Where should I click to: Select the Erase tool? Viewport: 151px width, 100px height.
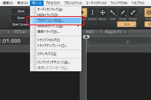[133, 12]
